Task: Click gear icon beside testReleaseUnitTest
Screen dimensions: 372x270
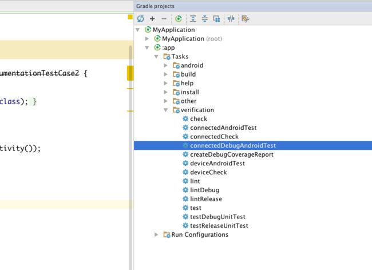Action: (x=185, y=225)
